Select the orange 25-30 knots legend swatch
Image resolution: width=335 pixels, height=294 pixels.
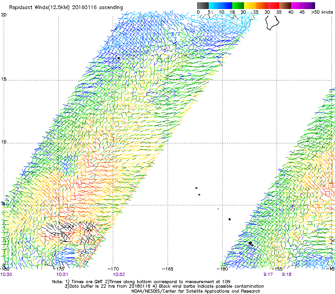pos(262,5)
